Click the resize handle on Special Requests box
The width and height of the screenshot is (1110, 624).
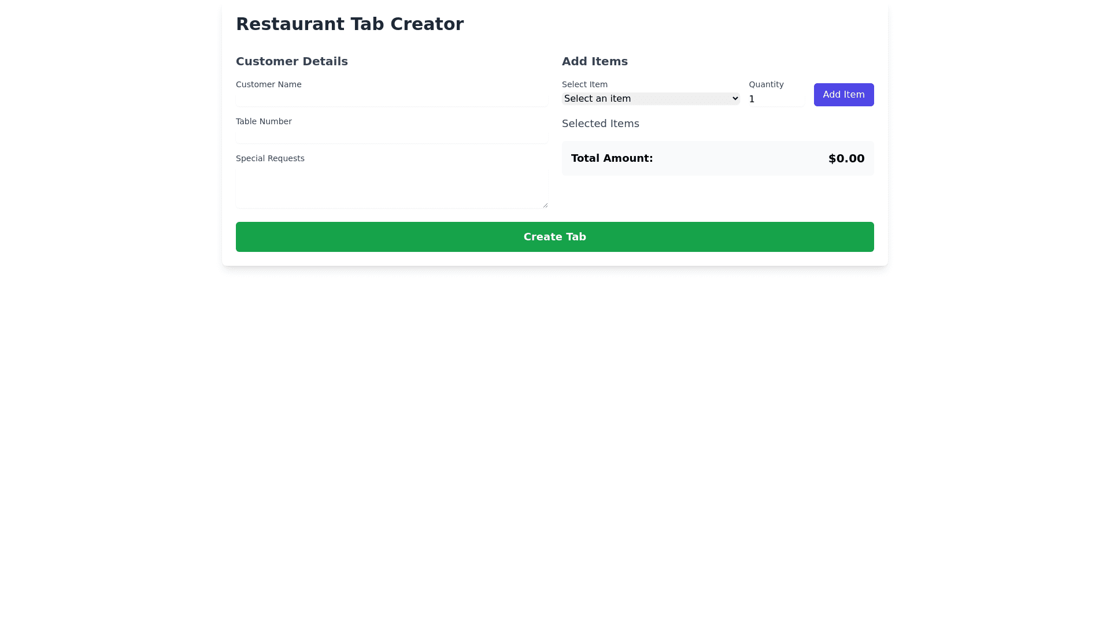point(546,205)
